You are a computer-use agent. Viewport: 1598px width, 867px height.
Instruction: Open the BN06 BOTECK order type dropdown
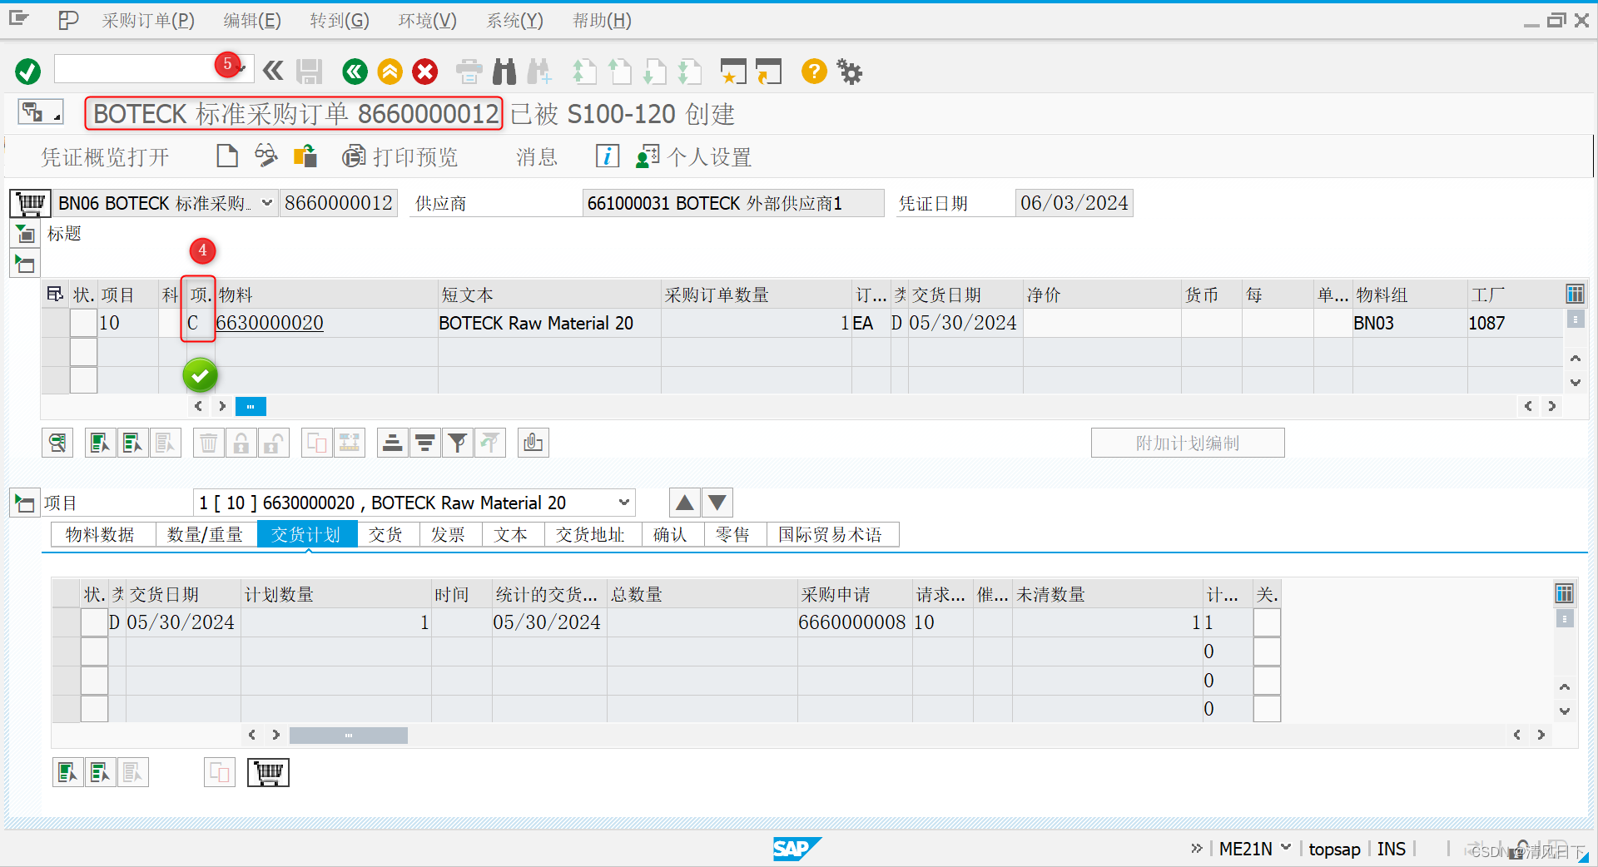pos(267,203)
